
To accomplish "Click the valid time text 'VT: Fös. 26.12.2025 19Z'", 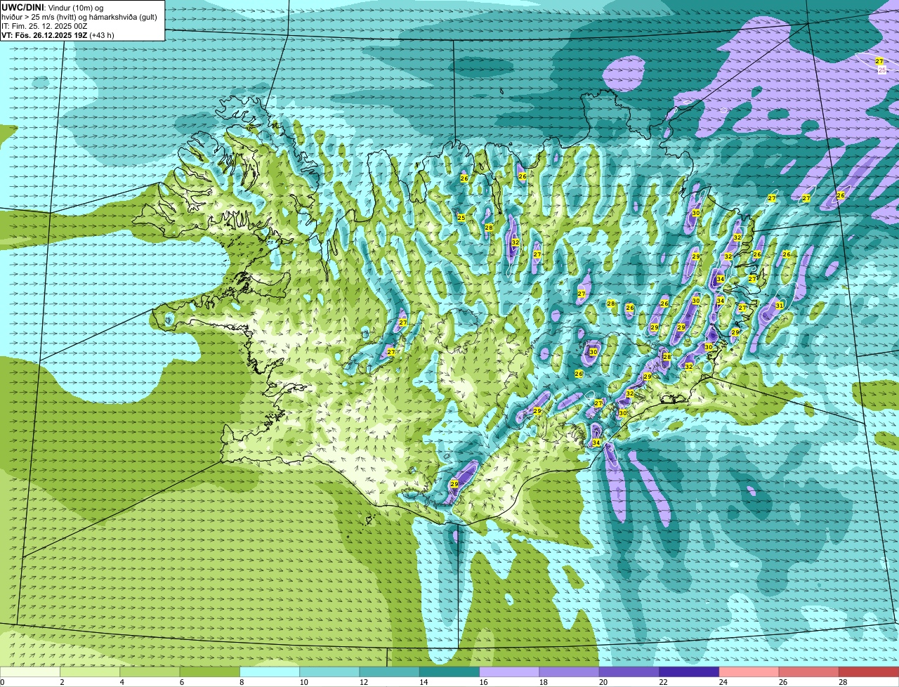I will 44,34.
